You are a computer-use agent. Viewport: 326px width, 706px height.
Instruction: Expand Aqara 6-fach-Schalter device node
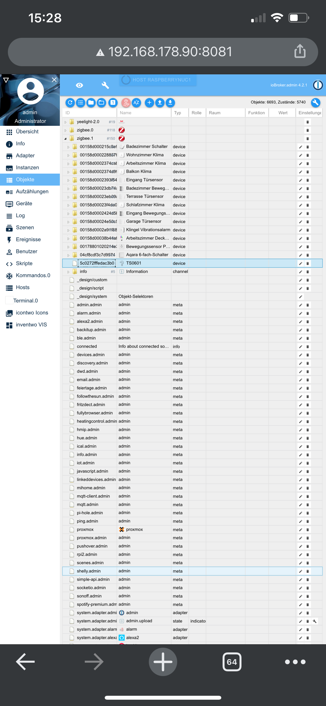(69, 255)
